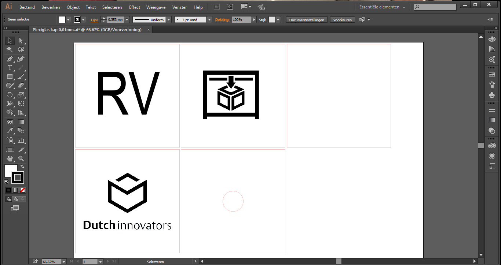Open the Brushes panel icon

492,85
